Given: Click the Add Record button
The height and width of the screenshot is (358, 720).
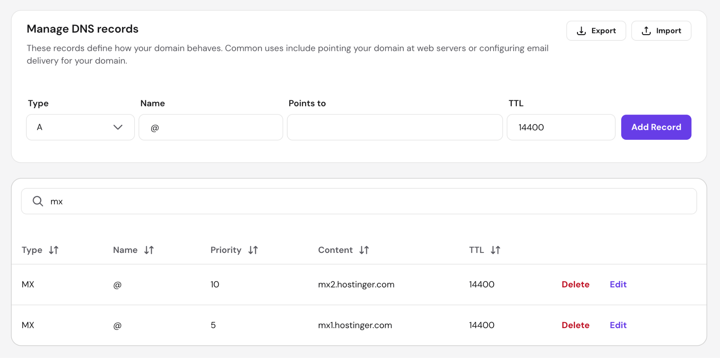Looking at the screenshot, I should (x=656, y=127).
